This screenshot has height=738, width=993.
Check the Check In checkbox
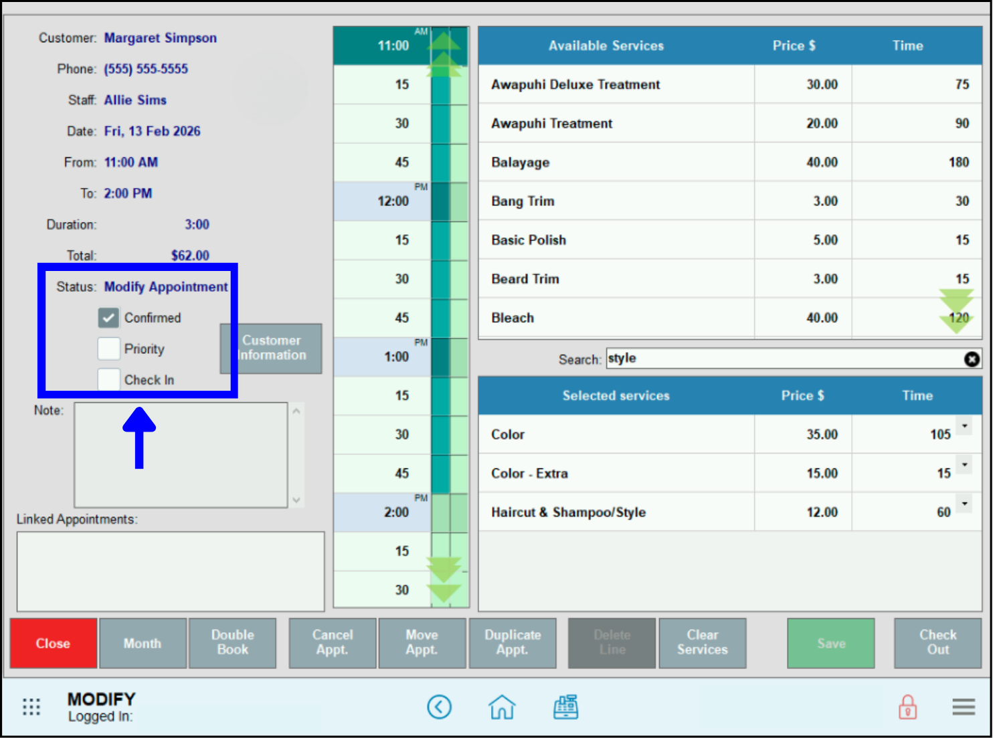point(108,379)
